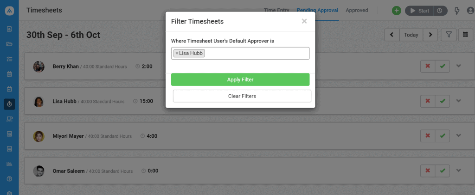
Task: Approve Omar Saleem's timesheet with checkmark
Action: point(443,171)
